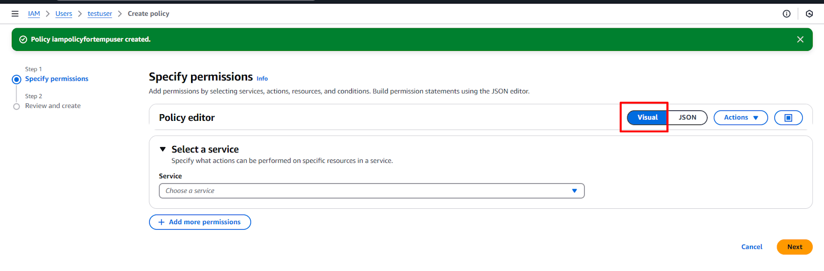The height and width of the screenshot is (271, 824).
Task: Open the Info link beside Specify permissions
Action: pos(262,79)
